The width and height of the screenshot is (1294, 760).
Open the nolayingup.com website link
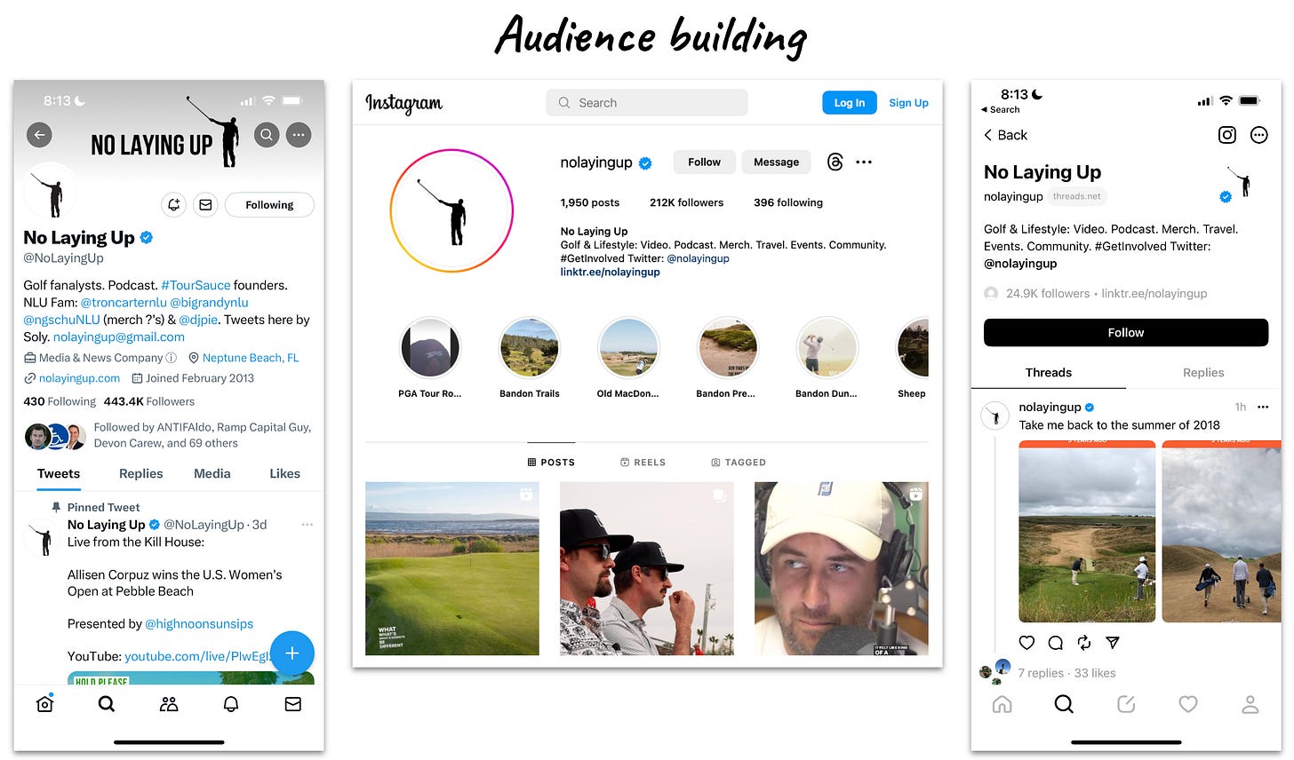tap(79, 378)
